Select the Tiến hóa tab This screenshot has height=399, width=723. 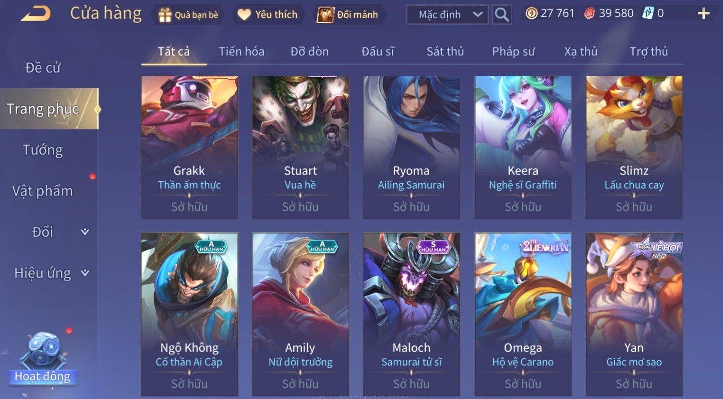(x=241, y=51)
